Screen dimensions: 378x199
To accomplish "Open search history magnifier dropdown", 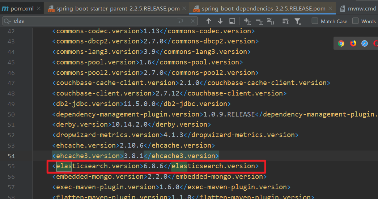I will (x=7, y=21).
